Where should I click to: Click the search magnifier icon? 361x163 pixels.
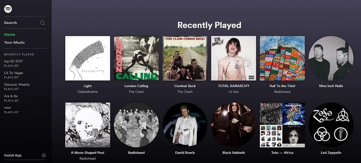click(x=43, y=23)
